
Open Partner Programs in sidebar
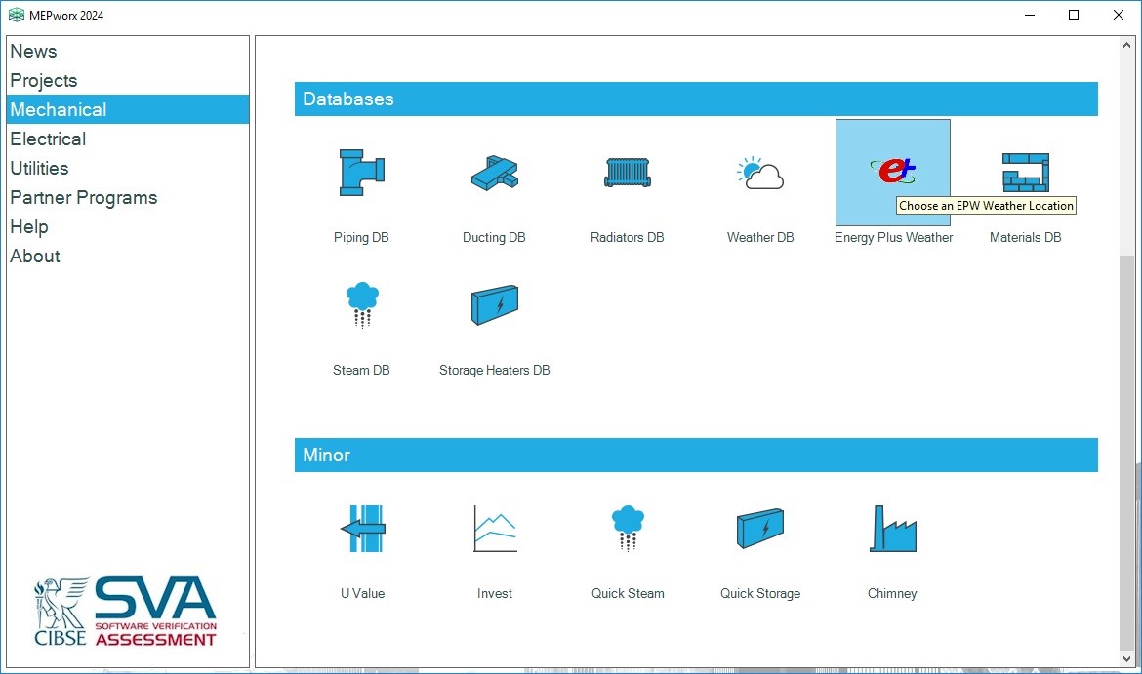pos(128,197)
